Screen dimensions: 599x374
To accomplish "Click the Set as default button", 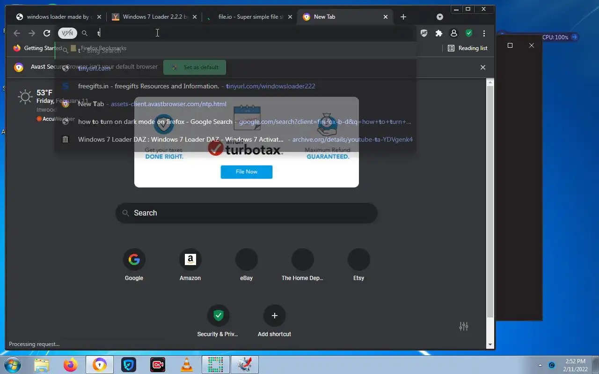I will pos(195,67).
